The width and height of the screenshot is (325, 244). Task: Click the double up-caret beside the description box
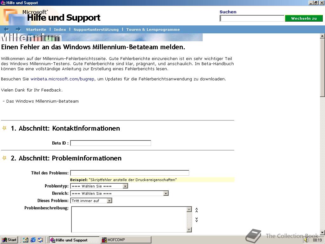(x=197, y=210)
